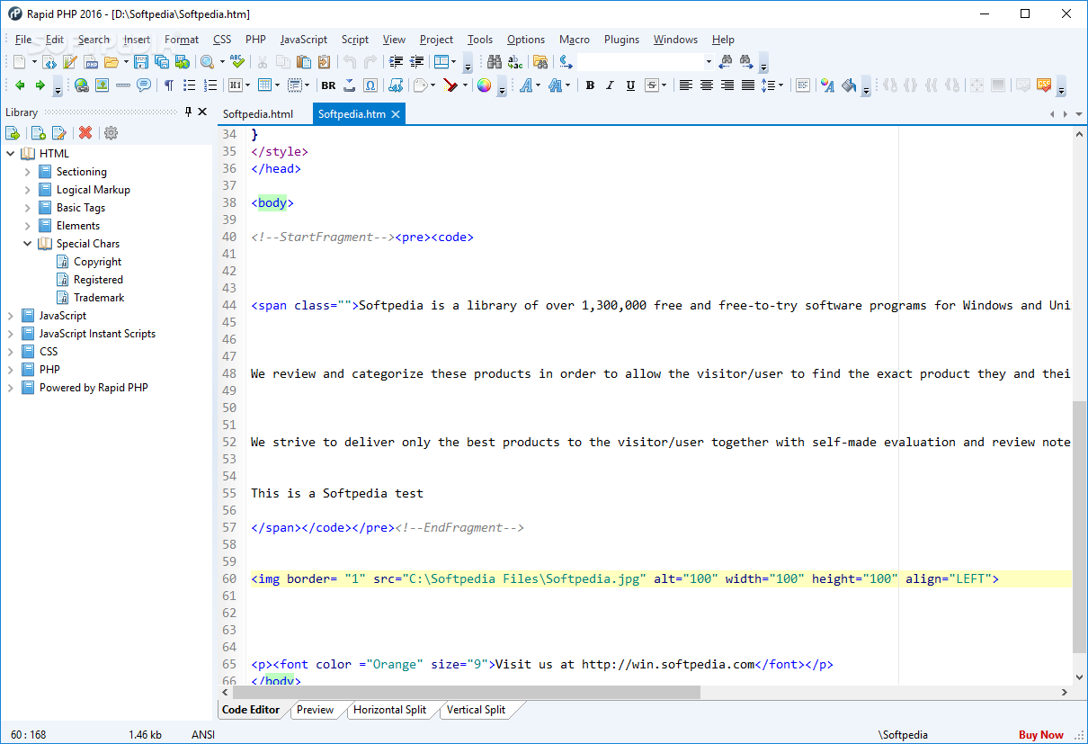The image size is (1088, 744).
Task: Insert bulleted list icon
Action: pyautogui.click(x=190, y=85)
